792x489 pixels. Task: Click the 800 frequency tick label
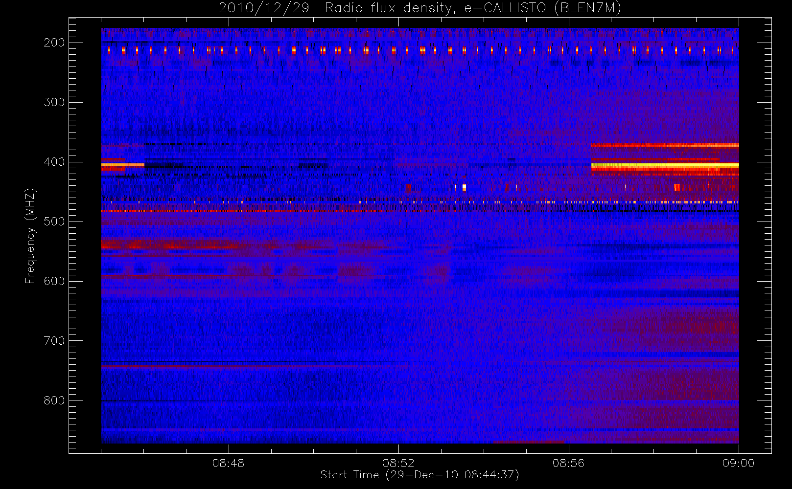coord(54,400)
